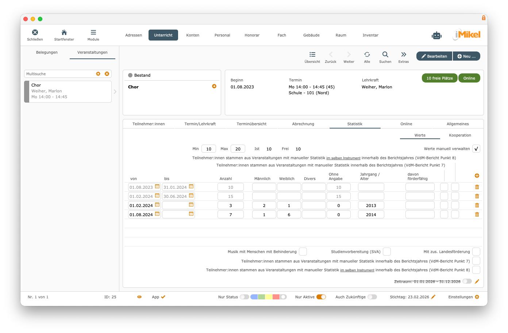
Task: Turn off the Nur Aktive toggle
Action: (321, 297)
